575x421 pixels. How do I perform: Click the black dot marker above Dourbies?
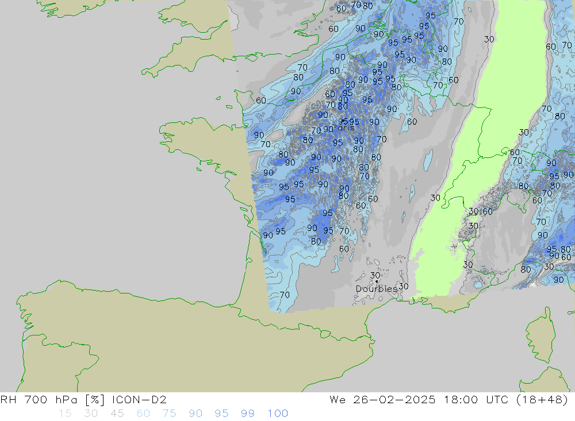click(x=377, y=281)
